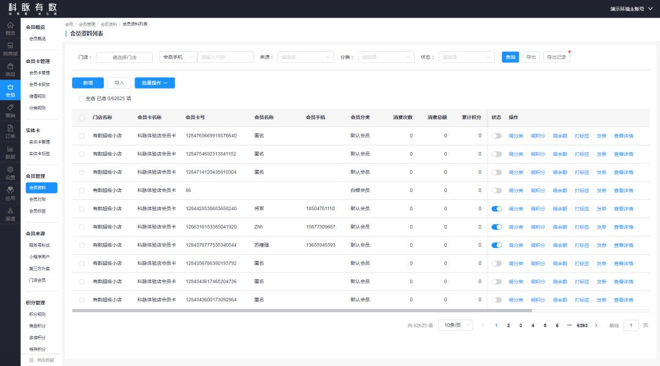Click 查看详情 for the 苏耀强 row
Viewport: 660px width, 366px height.
(623, 245)
